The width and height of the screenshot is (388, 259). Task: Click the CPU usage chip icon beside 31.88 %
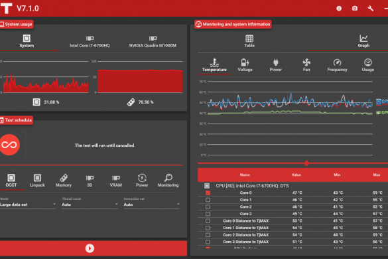tap(36, 102)
